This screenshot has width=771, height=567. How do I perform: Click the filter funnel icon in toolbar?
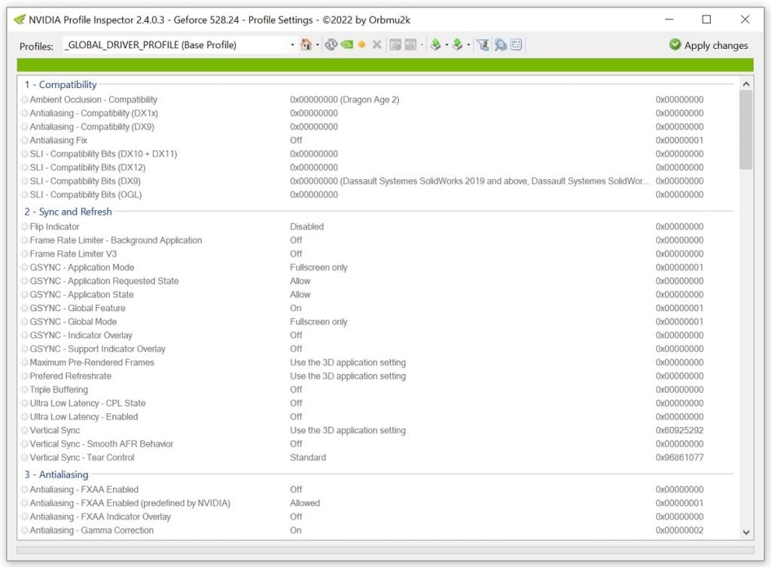[483, 45]
